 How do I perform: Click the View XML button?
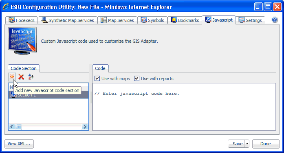[x=19, y=144]
